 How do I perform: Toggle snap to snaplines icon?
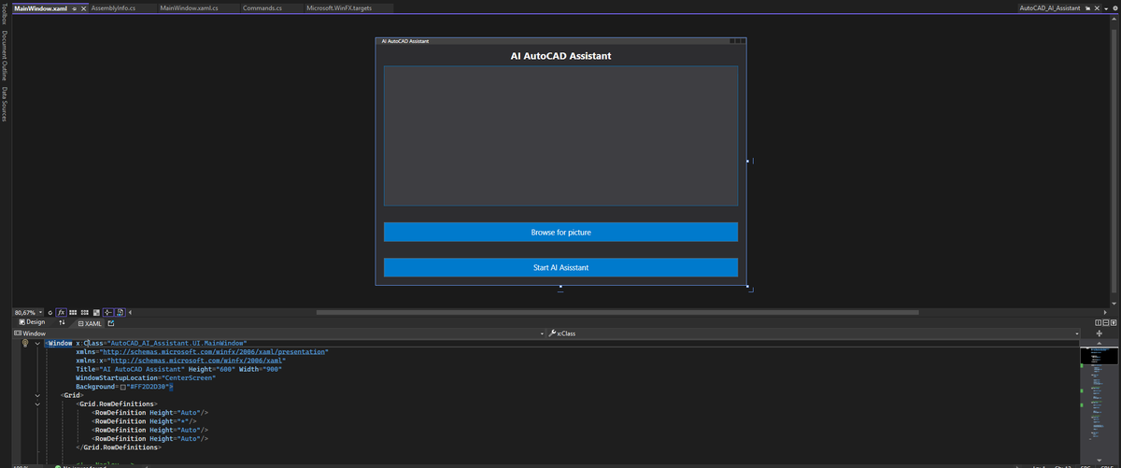(107, 312)
